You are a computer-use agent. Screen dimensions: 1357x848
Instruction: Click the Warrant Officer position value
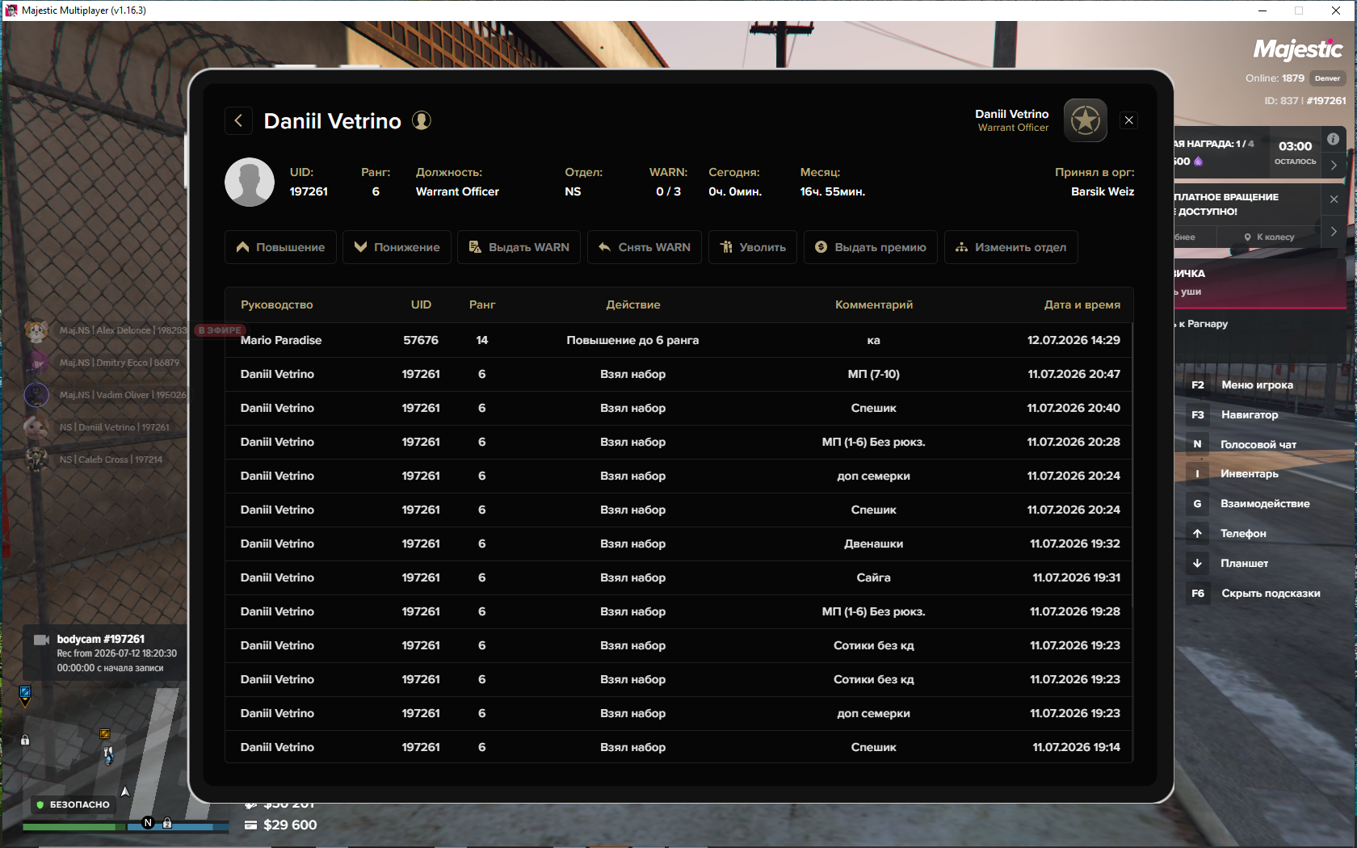click(x=457, y=191)
